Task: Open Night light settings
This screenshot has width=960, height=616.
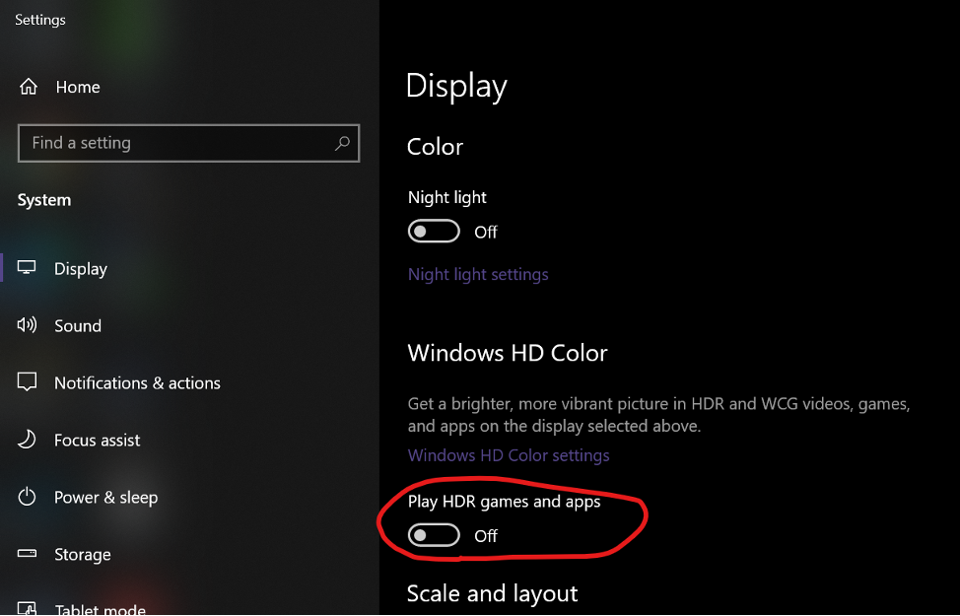Action: tap(478, 274)
